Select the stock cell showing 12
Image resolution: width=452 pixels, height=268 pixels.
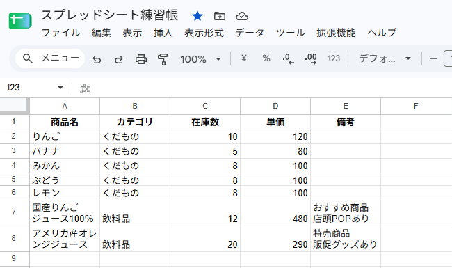[205, 213]
